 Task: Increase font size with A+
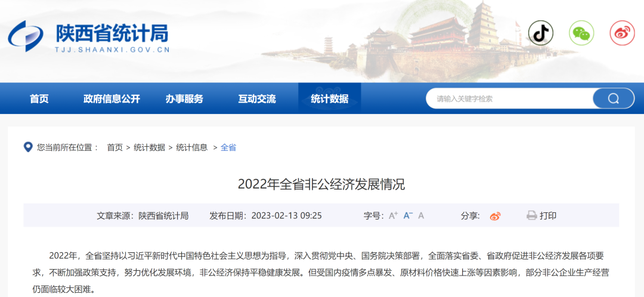[x=393, y=215]
